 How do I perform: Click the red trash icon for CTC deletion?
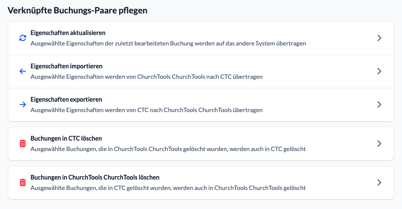23,143
